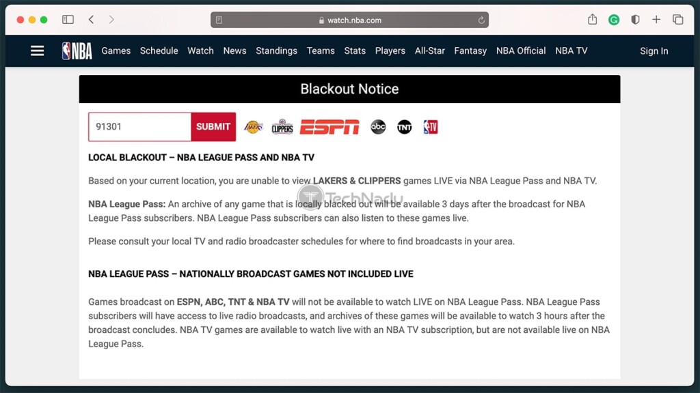Click the Clippers team logo
700x393 pixels.
pyautogui.click(x=282, y=127)
